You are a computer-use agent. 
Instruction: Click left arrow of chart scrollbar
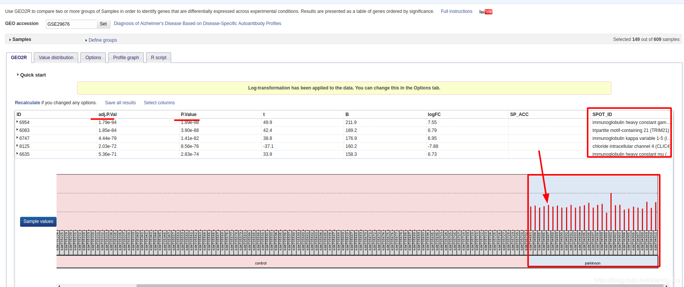coord(59,285)
